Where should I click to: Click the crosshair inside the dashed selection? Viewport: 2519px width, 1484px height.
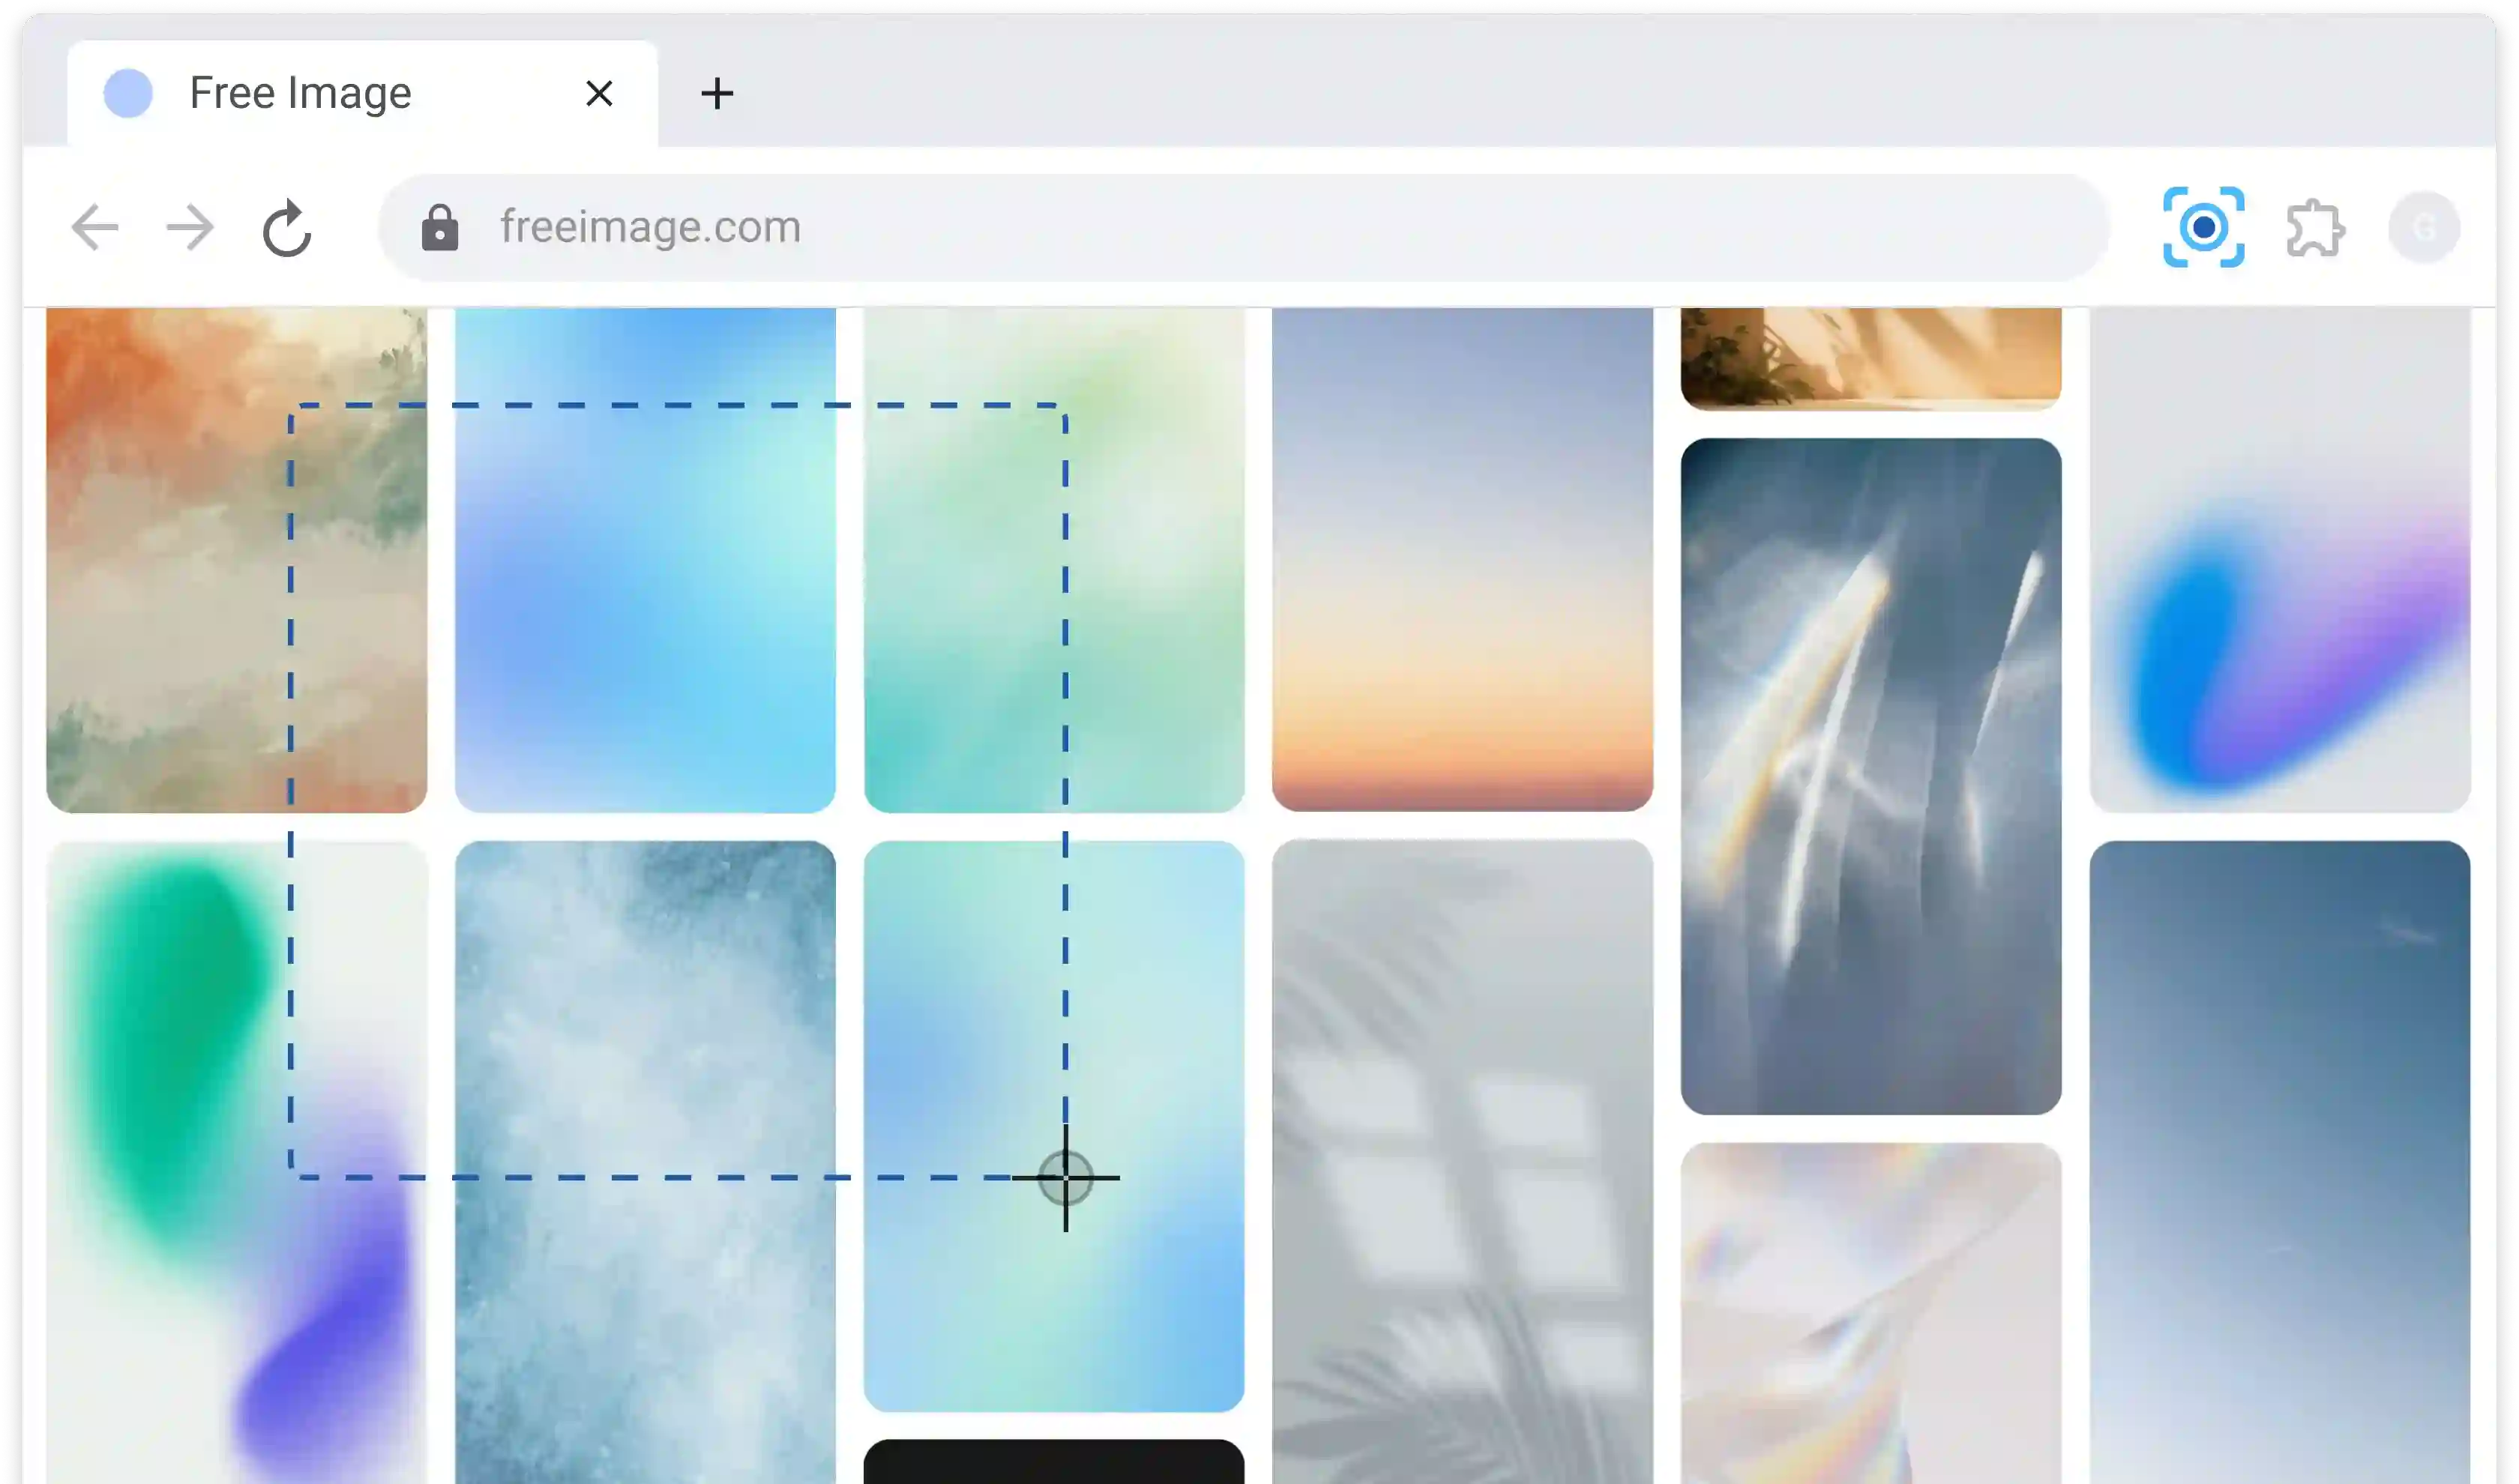click(1065, 1178)
